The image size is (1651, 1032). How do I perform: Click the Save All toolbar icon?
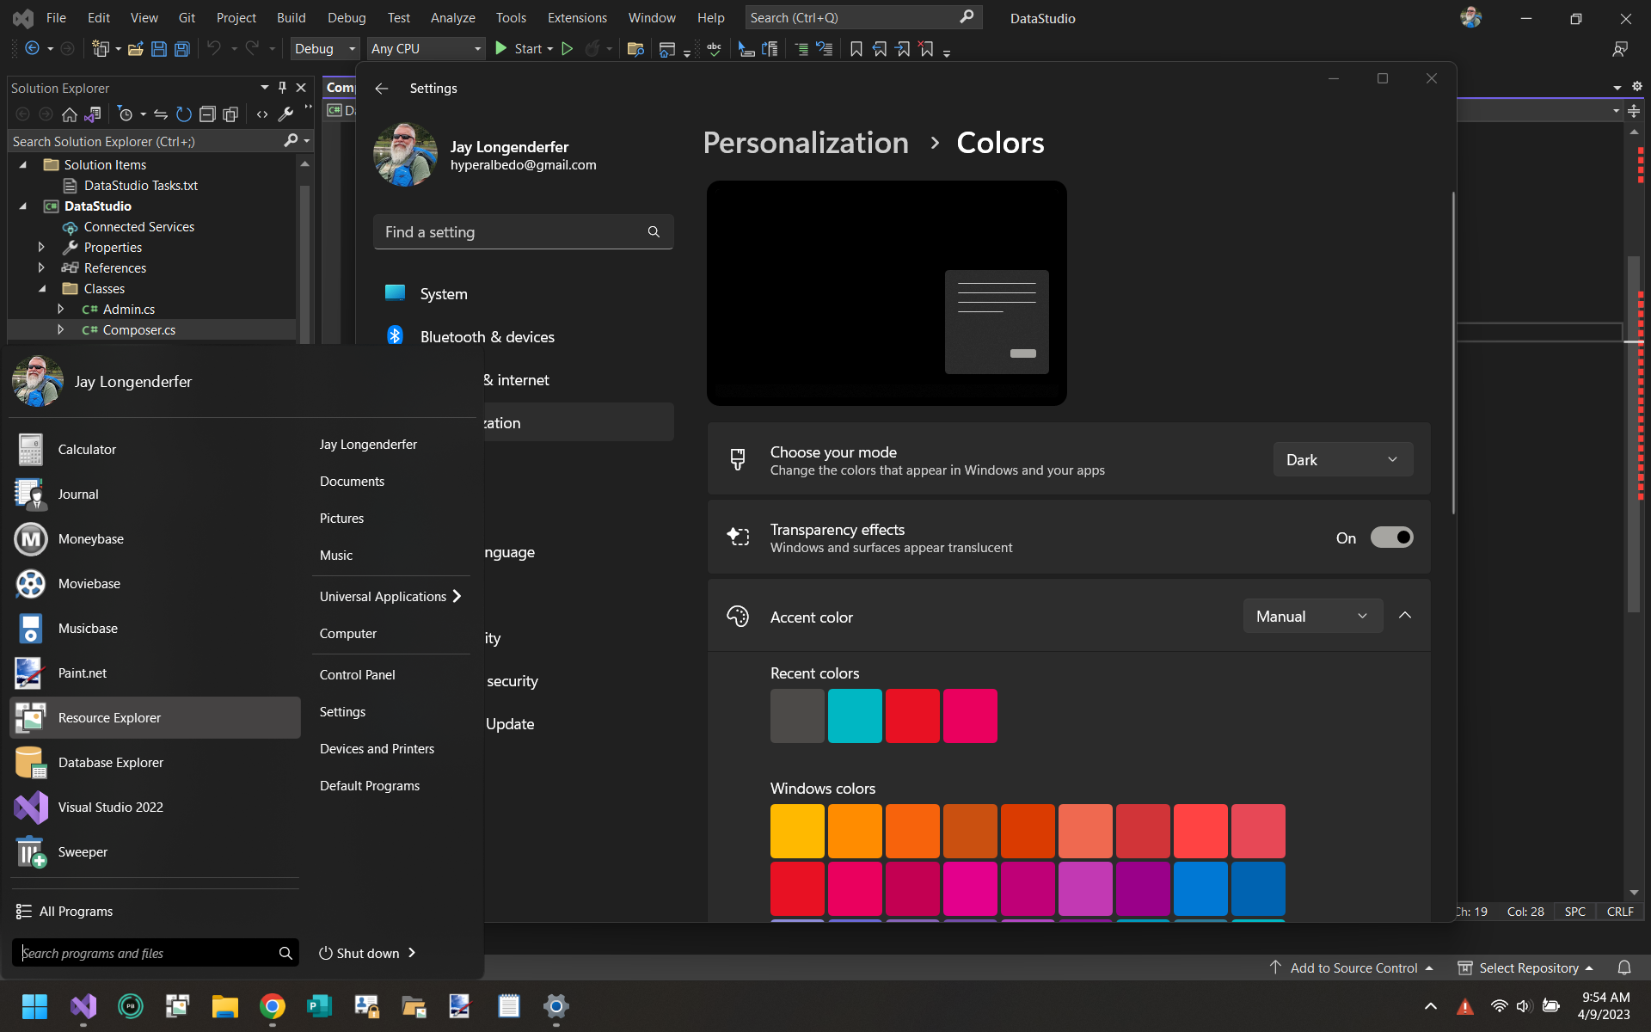[182, 49]
